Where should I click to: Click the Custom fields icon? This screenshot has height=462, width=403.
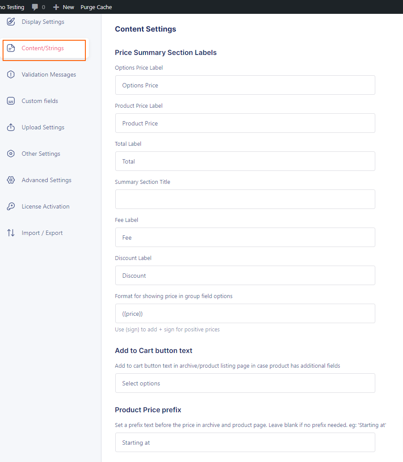(11, 101)
